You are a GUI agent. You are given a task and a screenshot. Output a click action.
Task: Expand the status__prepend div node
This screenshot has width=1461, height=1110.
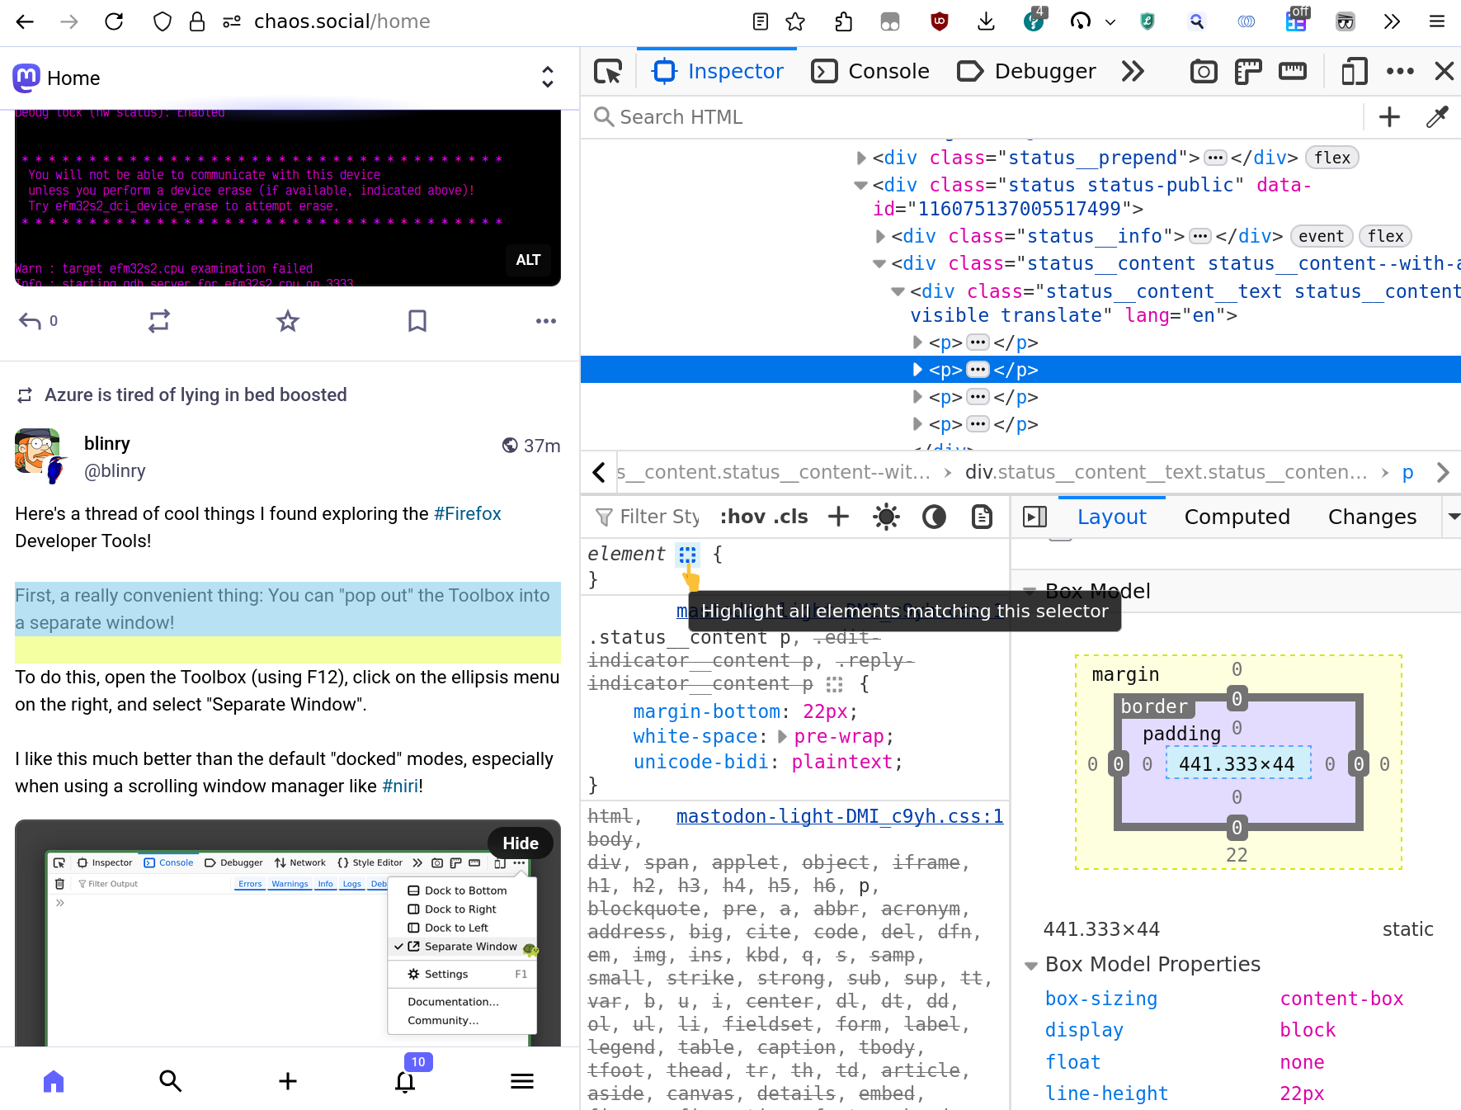click(x=860, y=158)
